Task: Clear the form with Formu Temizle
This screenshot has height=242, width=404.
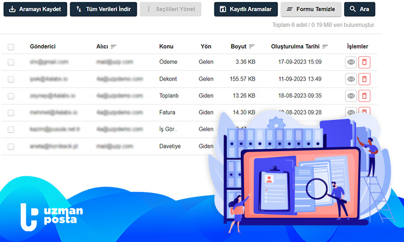Action: point(311,9)
